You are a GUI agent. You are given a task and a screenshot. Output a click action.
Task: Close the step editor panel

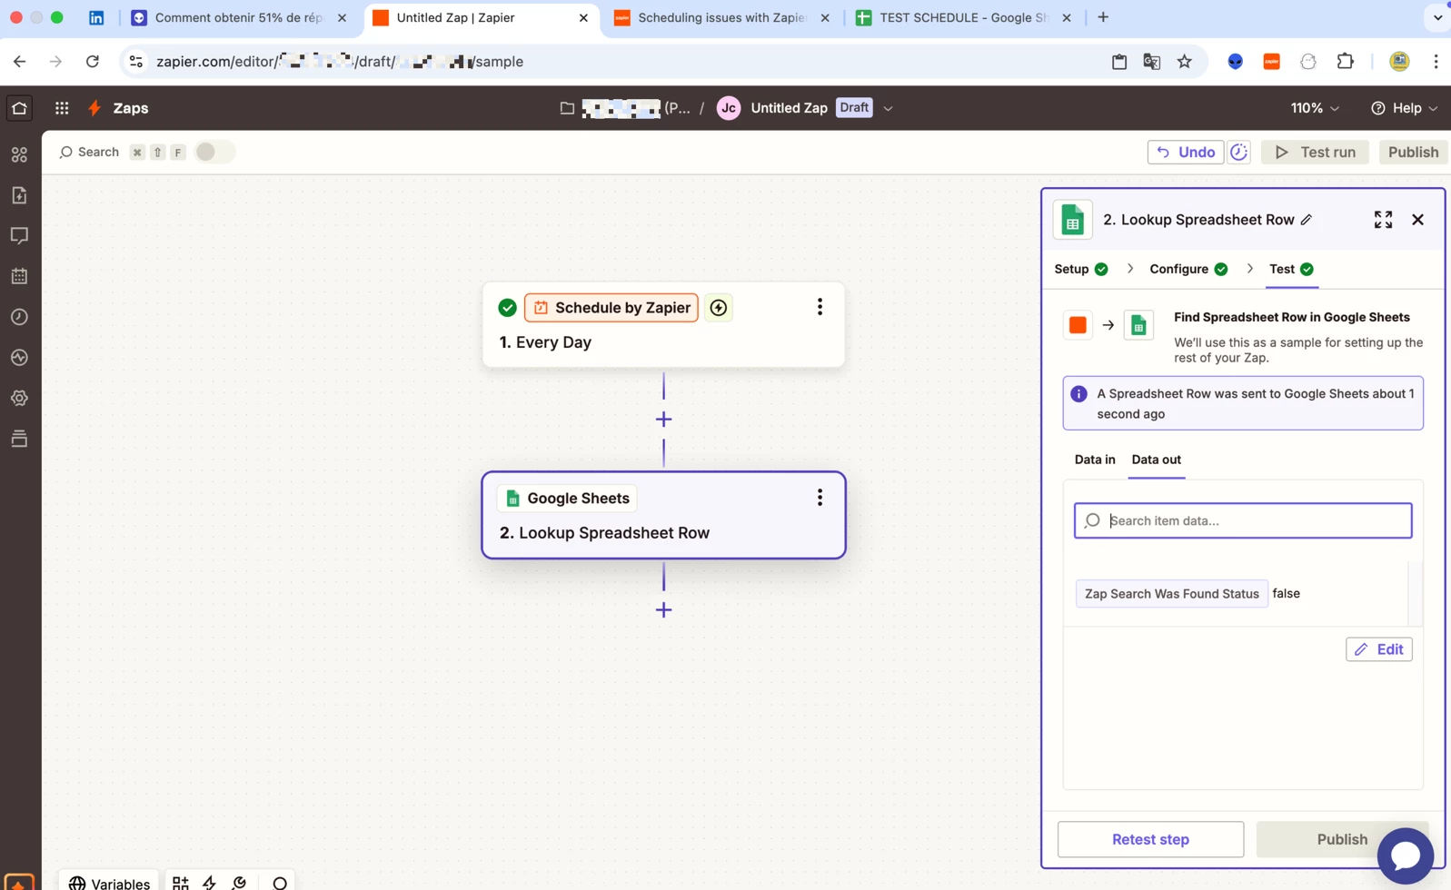click(1417, 220)
